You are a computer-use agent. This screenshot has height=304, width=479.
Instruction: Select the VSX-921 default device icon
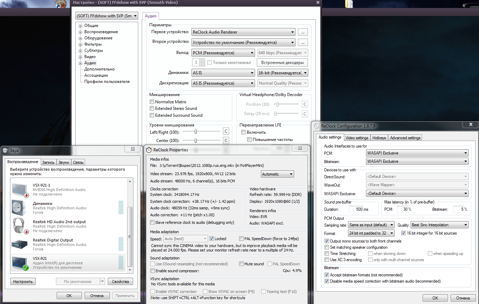(20, 263)
